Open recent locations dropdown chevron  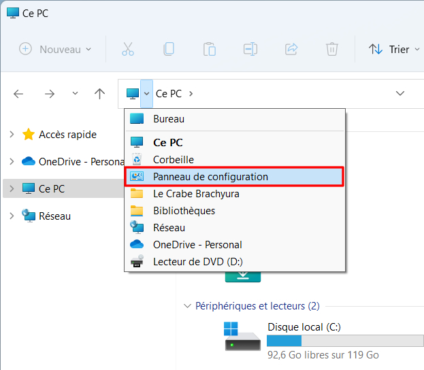(75, 93)
